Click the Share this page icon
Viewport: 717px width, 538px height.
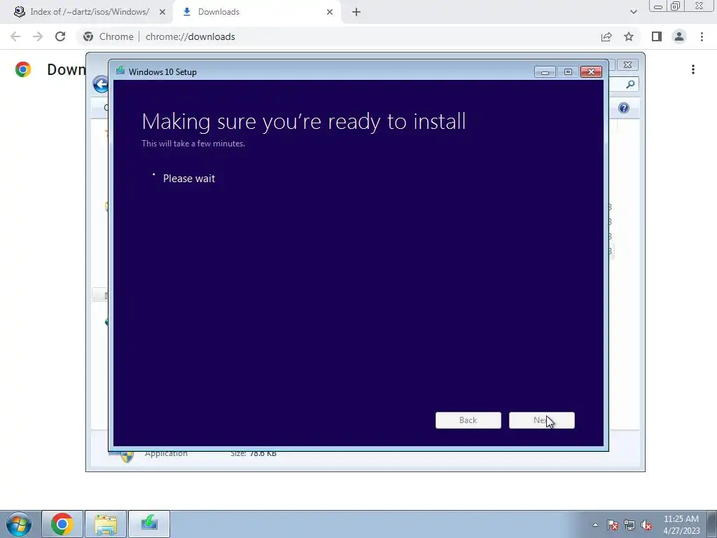(606, 36)
